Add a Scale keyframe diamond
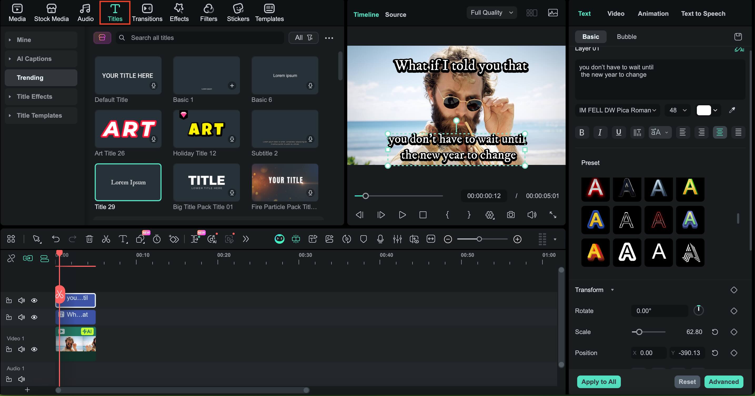 734,332
